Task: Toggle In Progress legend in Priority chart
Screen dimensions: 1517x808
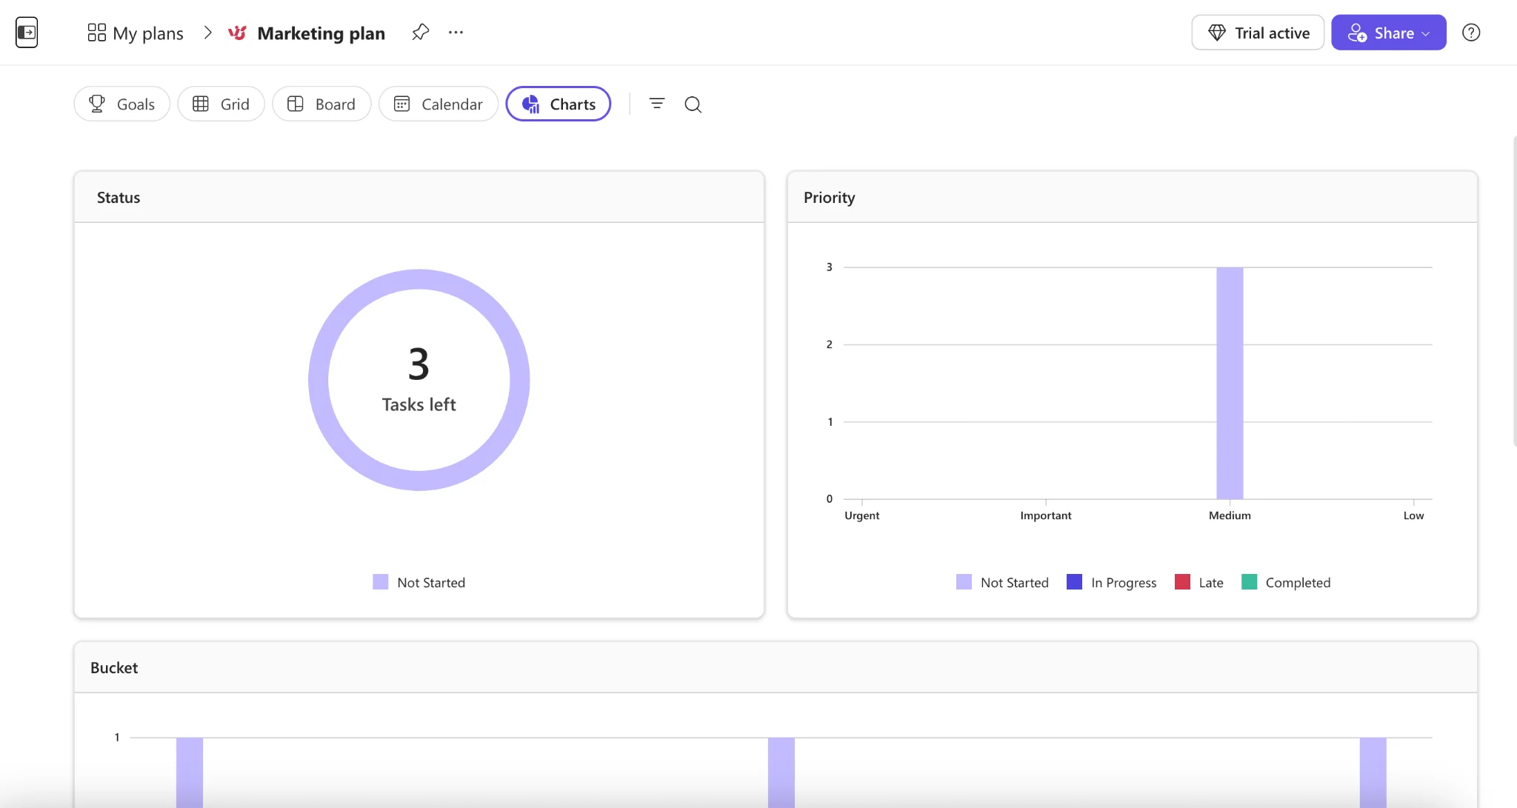Action: pyautogui.click(x=1112, y=582)
